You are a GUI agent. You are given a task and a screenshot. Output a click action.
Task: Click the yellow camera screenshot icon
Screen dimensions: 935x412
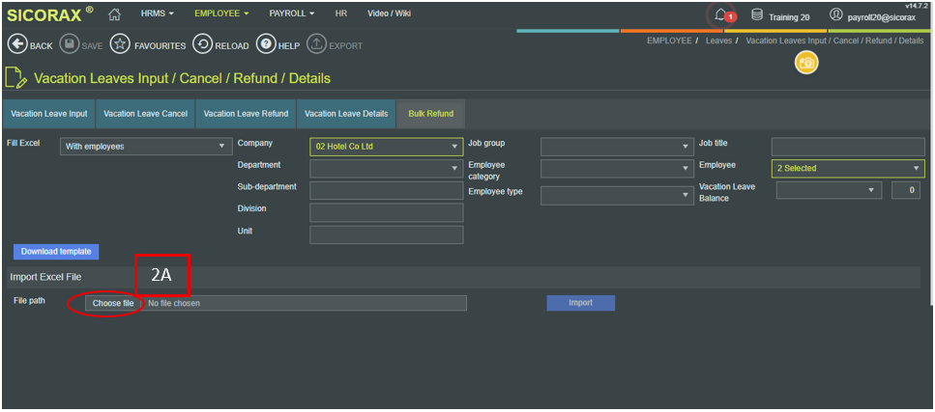(806, 63)
